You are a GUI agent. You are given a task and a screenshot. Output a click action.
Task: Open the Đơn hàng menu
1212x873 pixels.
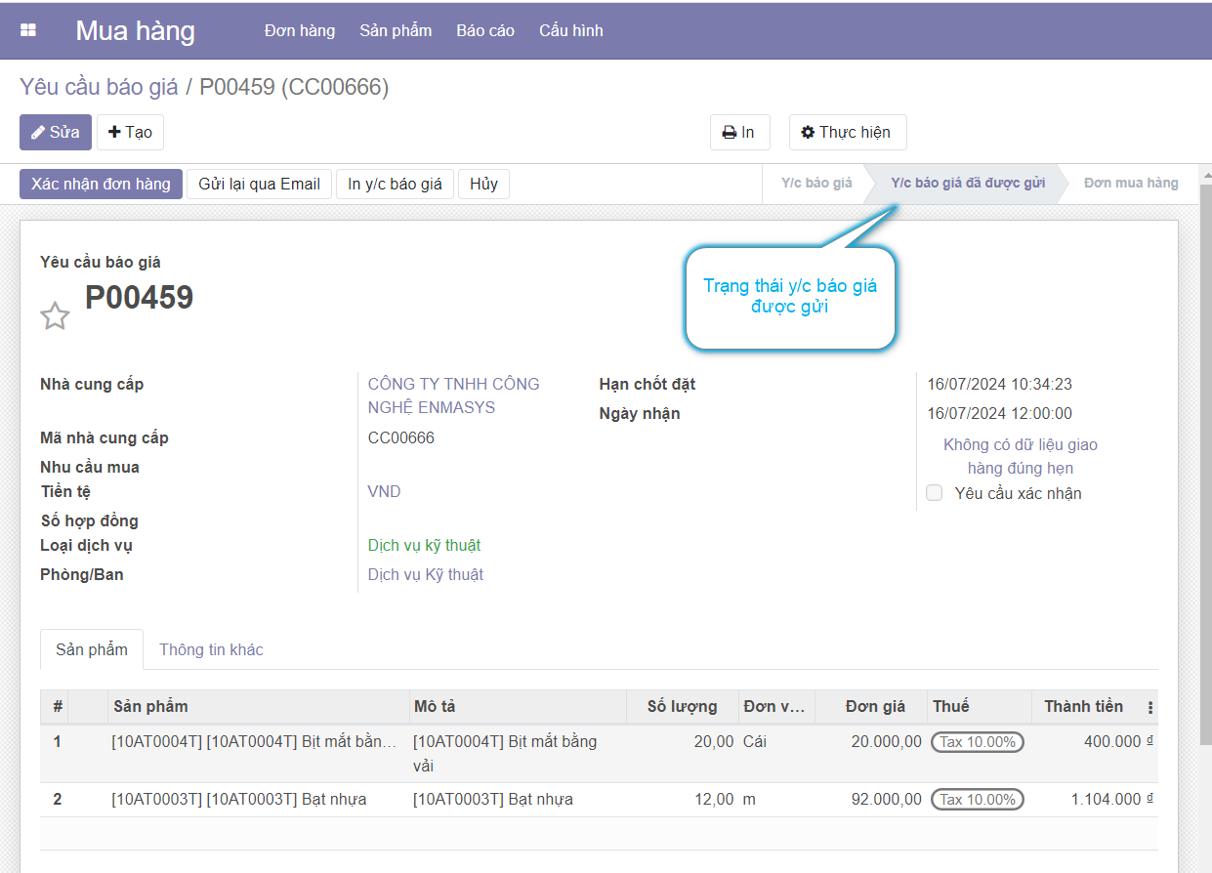(x=299, y=30)
